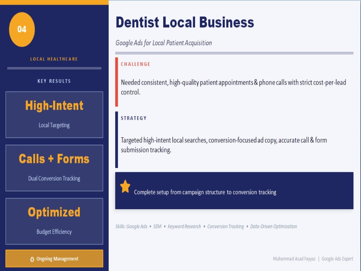Click the Ongoing Management button

pyautogui.click(x=55, y=259)
